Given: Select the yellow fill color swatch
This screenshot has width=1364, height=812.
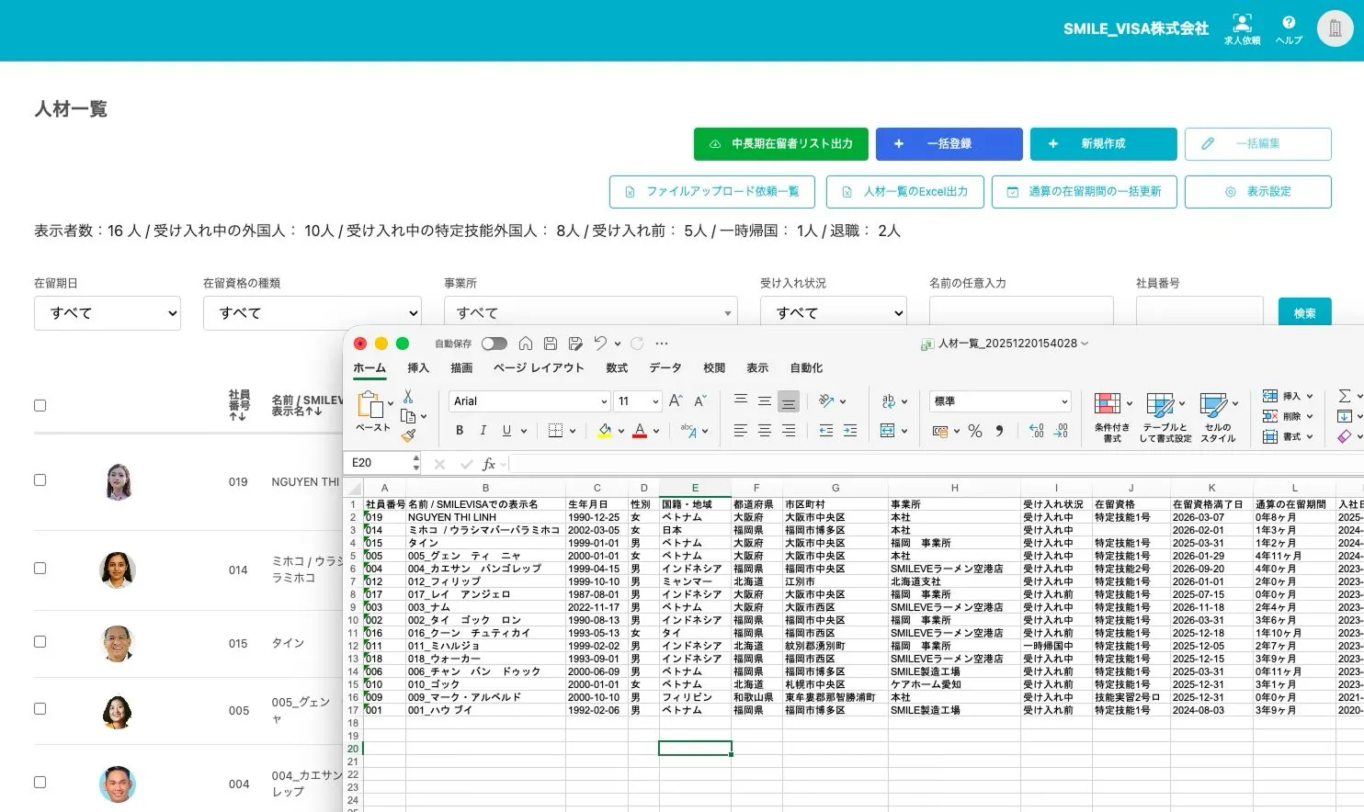Looking at the screenshot, I should (604, 434).
